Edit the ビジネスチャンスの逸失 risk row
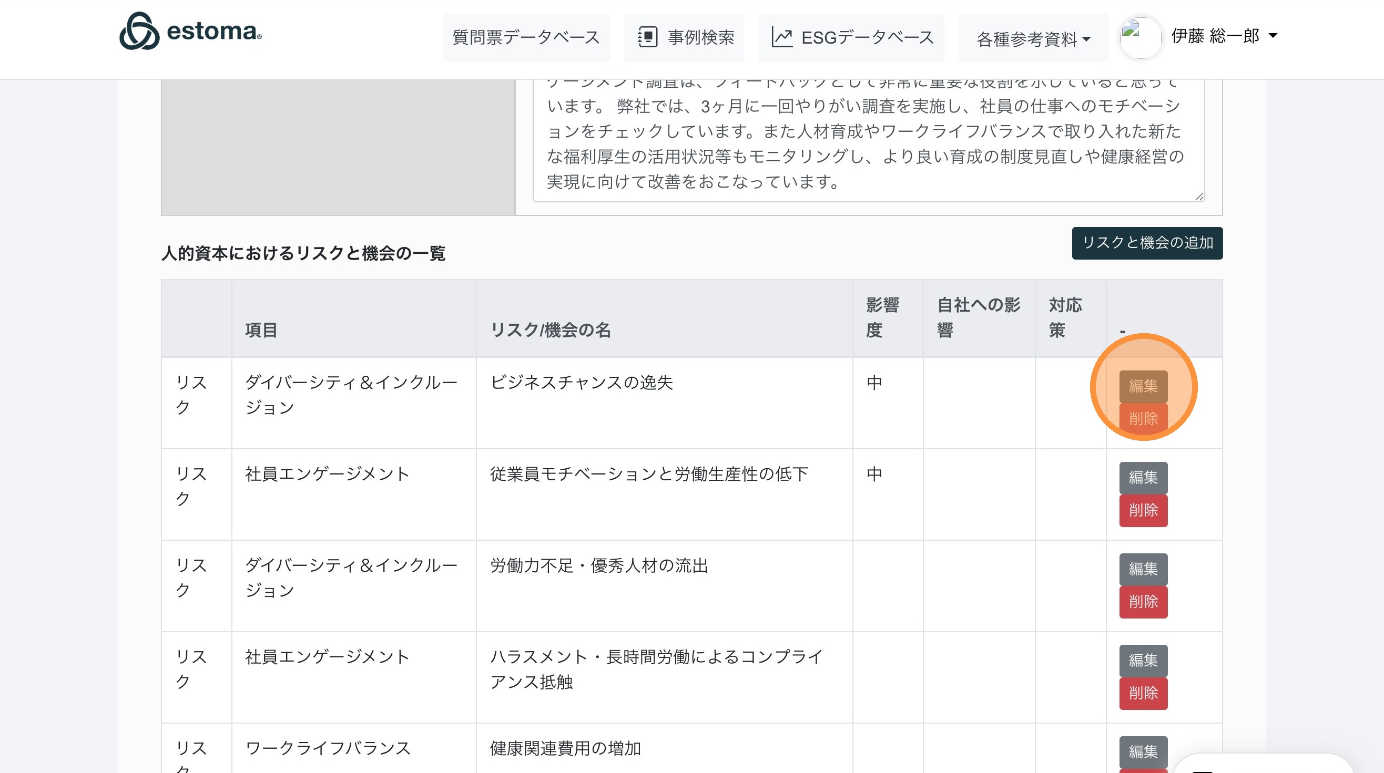The height and width of the screenshot is (773, 1384). pyautogui.click(x=1143, y=386)
